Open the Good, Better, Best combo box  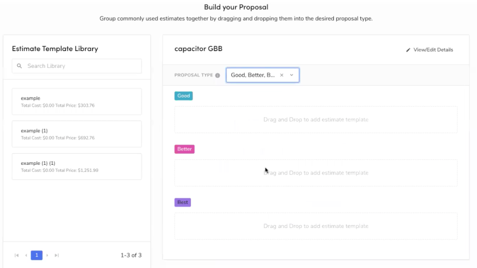(x=253, y=75)
